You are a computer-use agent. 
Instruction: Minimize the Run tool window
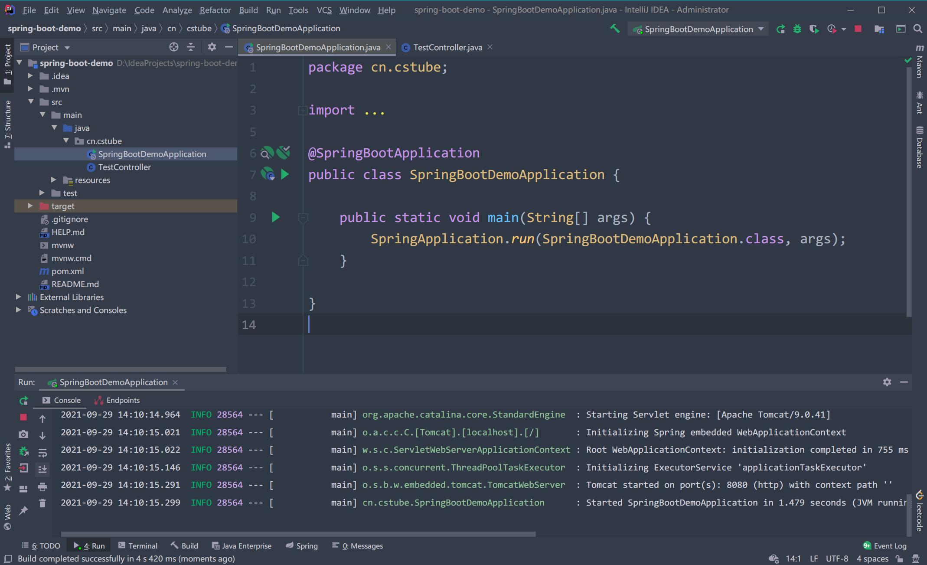pyautogui.click(x=904, y=382)
